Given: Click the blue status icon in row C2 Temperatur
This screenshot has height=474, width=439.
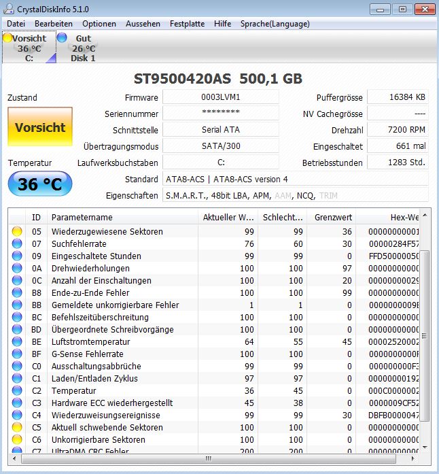Looking at the screenshot, I should coord(17,390).
